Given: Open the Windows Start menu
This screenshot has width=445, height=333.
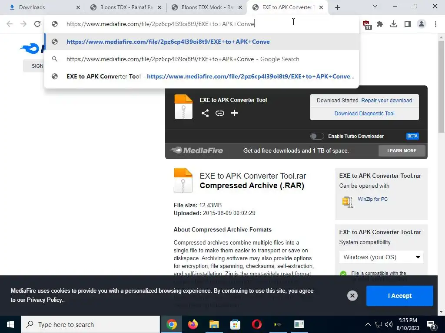Looking at the screenshot, I should click(x=10, y=324).
